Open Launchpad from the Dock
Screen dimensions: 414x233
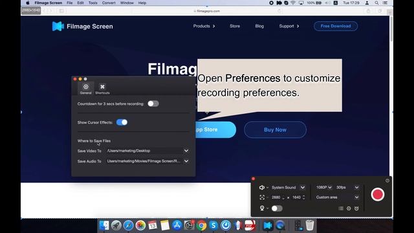click(x=116, y=225)
